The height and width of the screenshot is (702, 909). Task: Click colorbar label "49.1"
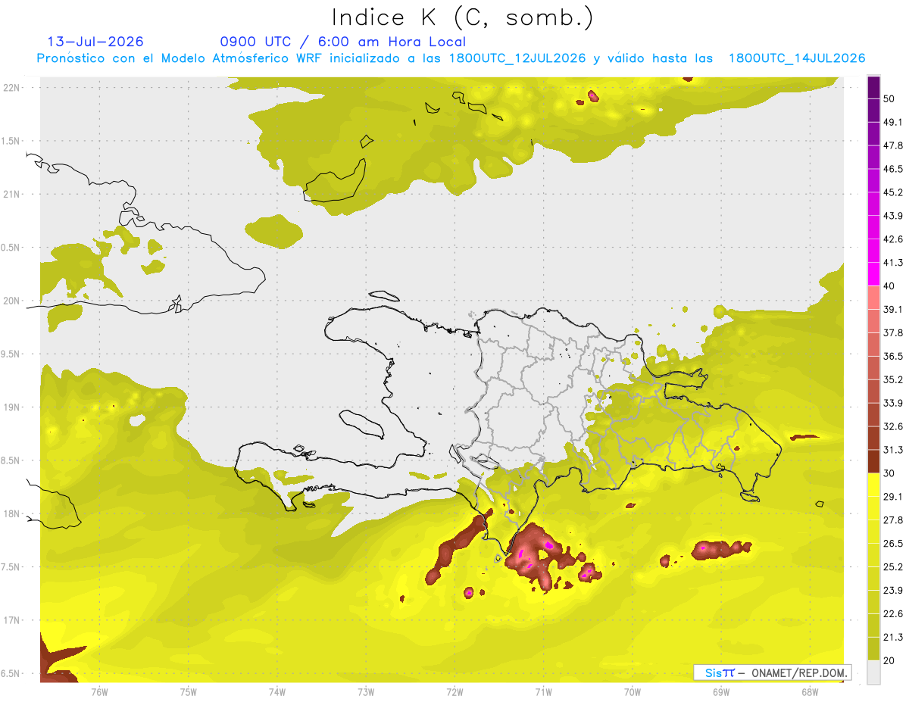pos(893,122)
